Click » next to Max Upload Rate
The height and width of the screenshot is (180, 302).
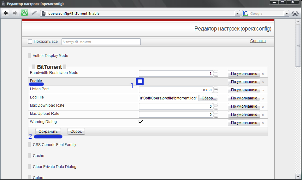[263, 115]
